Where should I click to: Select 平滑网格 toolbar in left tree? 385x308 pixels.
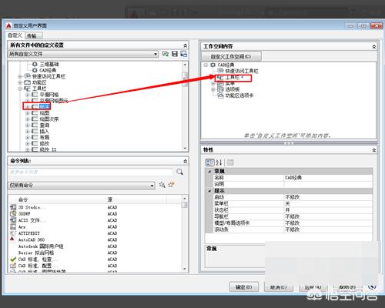(x=49, y=95)
